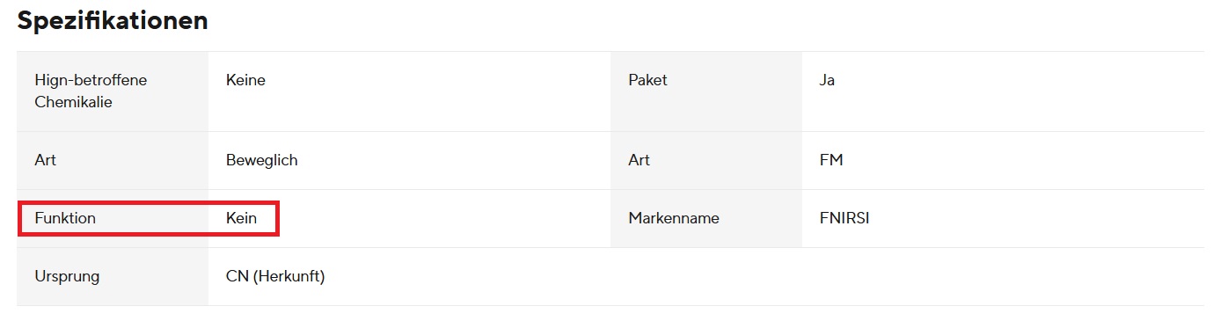Click the Kein value for Funktion
The width and height of the screenshot is (1213, 321).
coord(241,218)
